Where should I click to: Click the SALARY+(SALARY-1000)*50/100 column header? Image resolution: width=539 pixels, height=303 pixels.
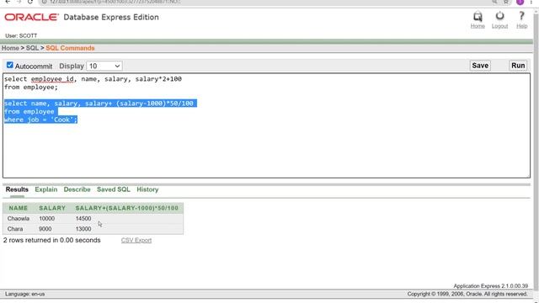click(127, 208)
